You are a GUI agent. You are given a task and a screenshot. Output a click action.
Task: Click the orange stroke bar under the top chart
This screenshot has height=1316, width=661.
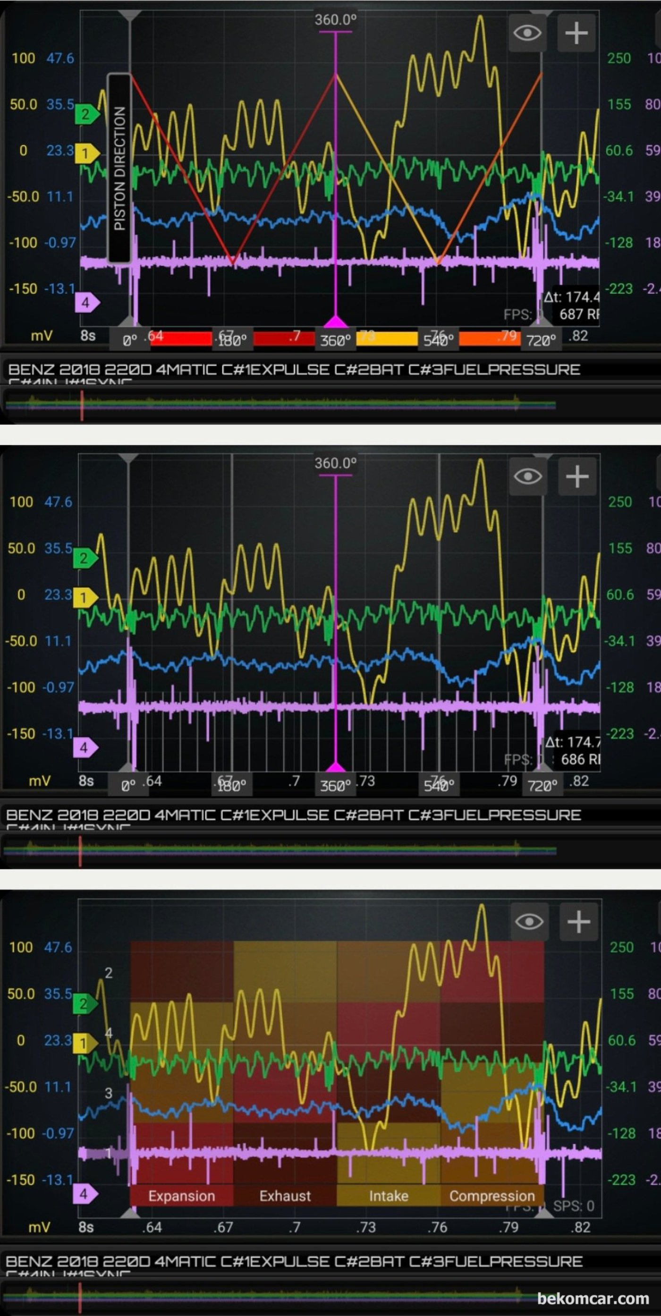(x=490, y=338)
